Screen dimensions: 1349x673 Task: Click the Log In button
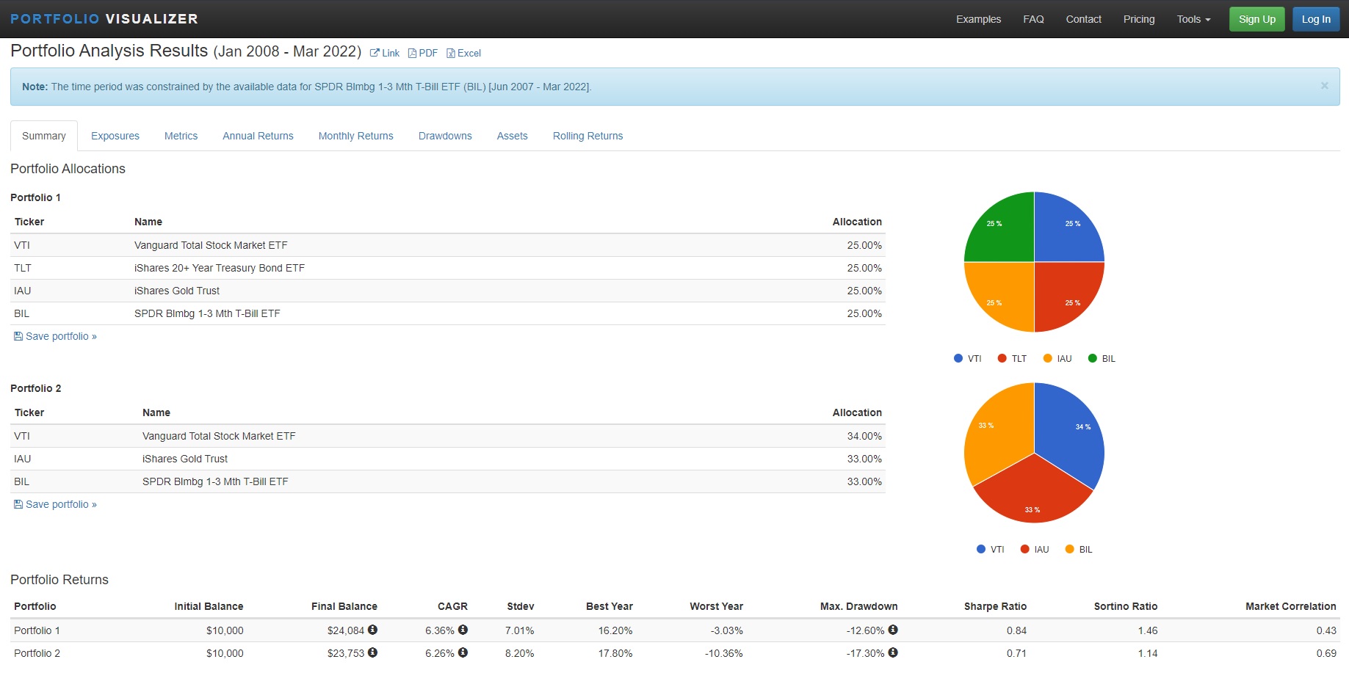pos(1316,19)
